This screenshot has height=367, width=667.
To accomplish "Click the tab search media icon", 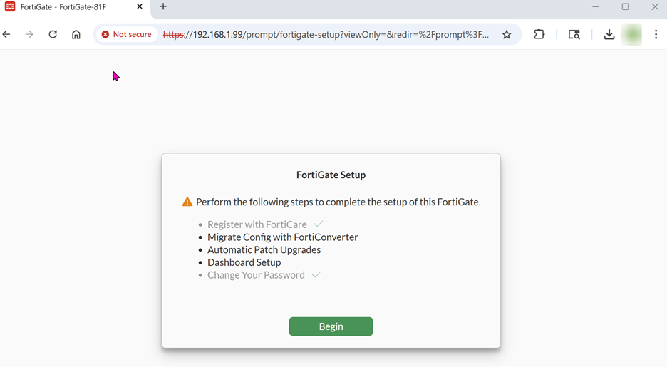I will (574, 34).
